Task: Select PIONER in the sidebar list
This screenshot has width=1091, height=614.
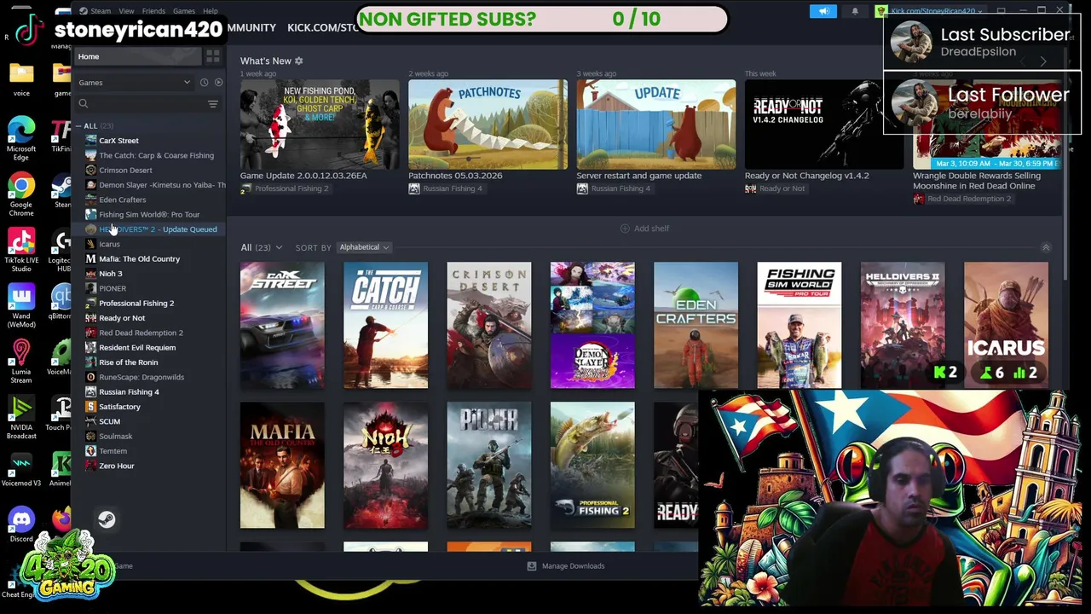Action: point(112,288)
